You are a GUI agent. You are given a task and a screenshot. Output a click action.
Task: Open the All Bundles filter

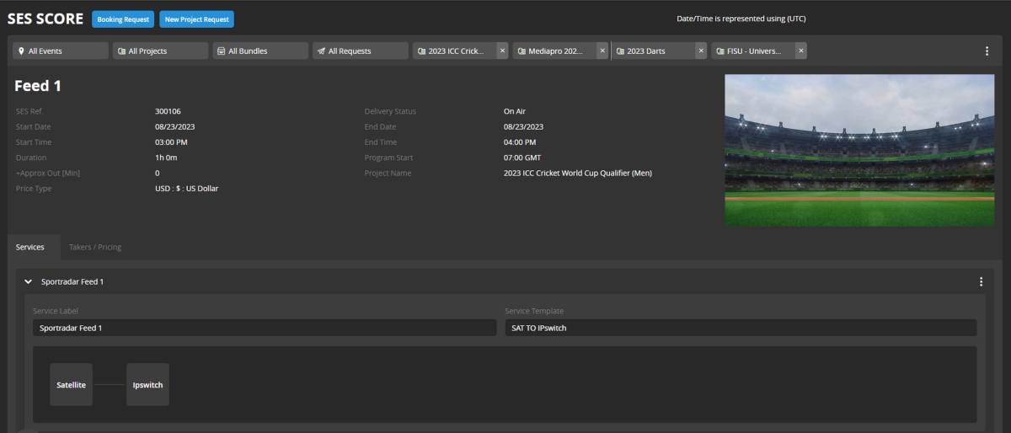[x=259, y=51]
